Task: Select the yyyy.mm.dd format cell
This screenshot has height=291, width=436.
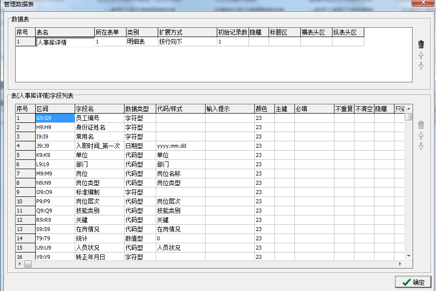Action: click(x=181, y=146)
